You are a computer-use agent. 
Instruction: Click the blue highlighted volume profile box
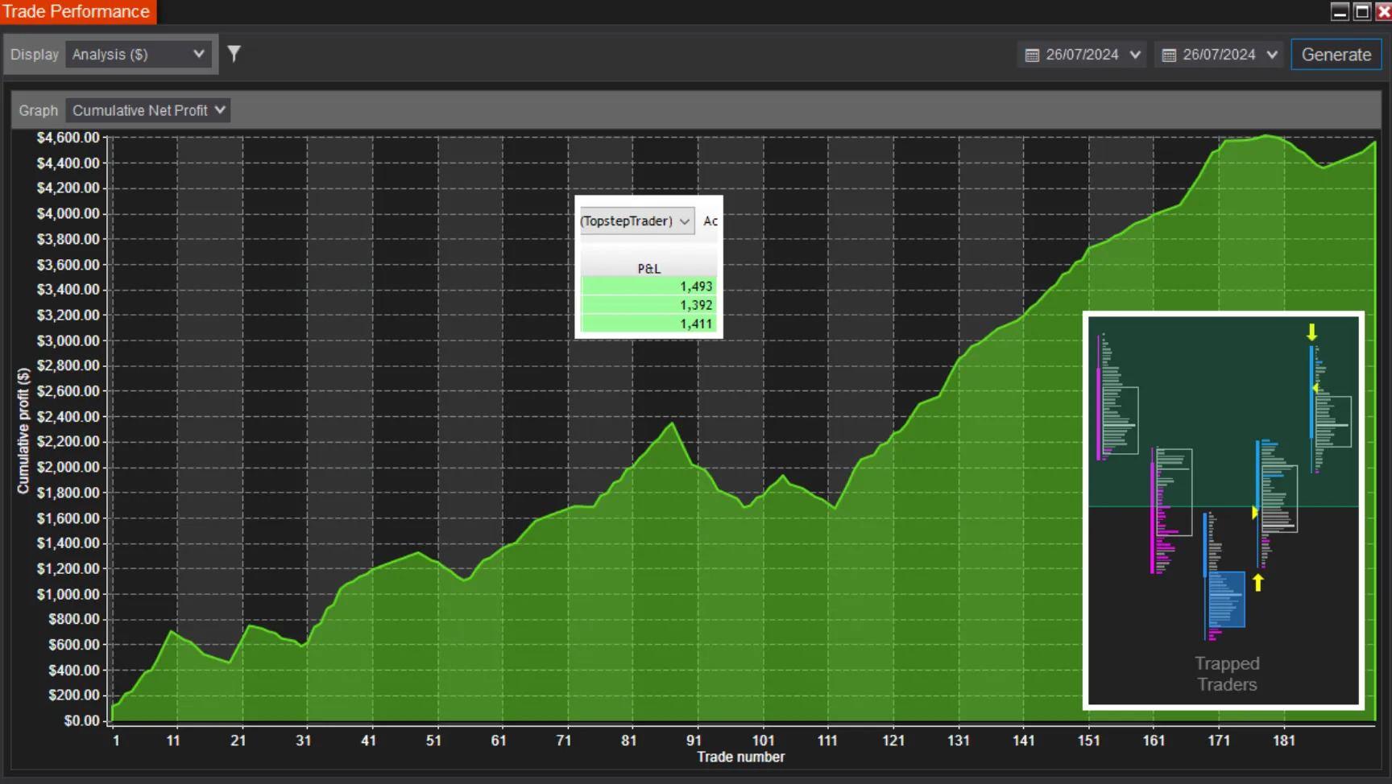coord(1226,600)
